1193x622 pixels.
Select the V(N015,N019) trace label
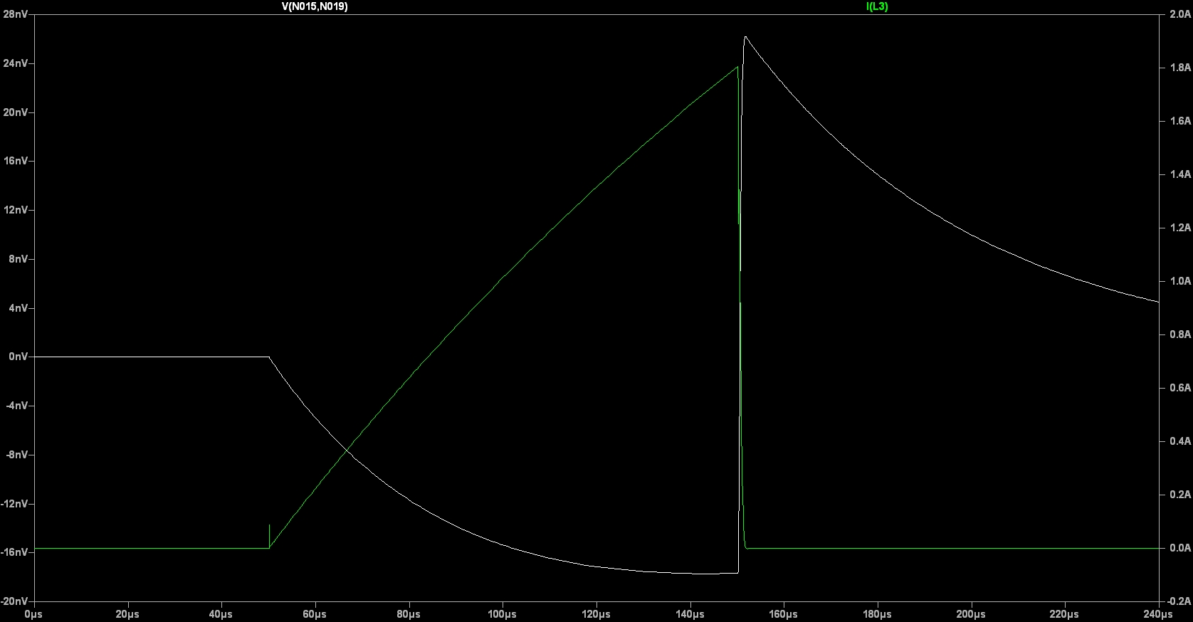[315, 6]
